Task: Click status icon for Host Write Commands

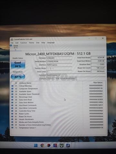Action: coord(12,108)
